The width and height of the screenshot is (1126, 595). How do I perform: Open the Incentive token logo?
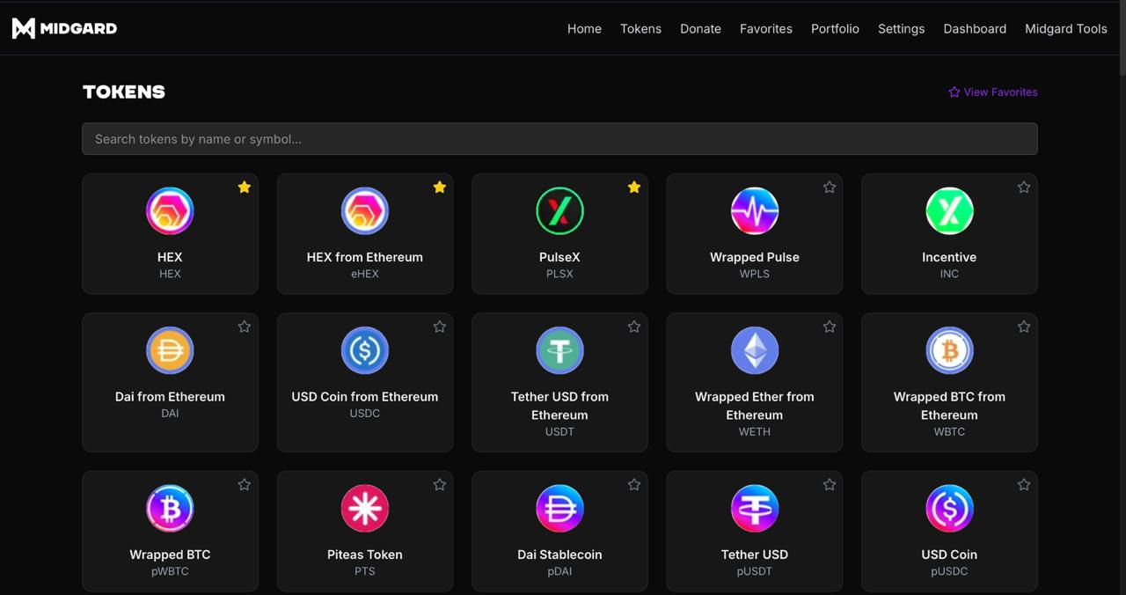click(949, 211)
